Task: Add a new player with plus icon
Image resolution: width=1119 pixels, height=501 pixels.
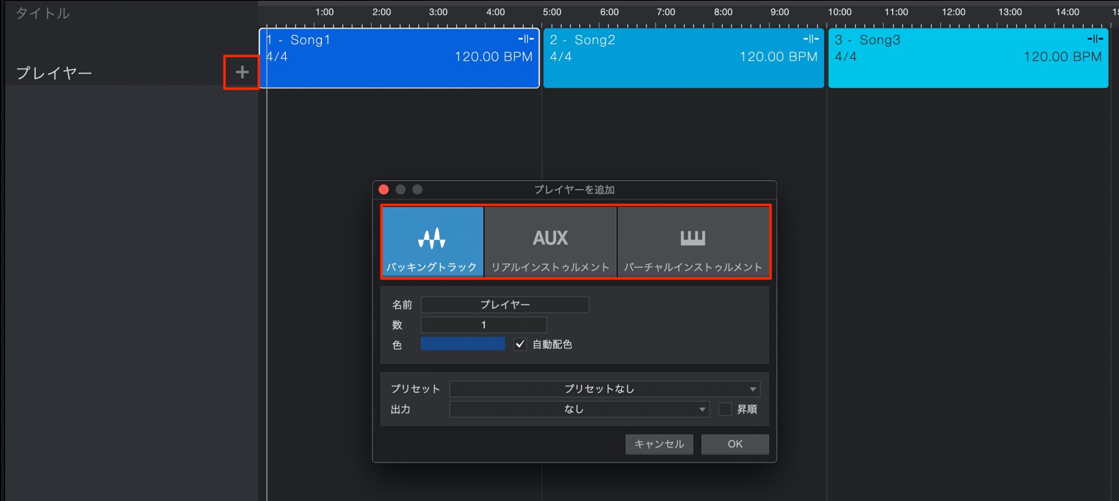Action: point(242,72)
